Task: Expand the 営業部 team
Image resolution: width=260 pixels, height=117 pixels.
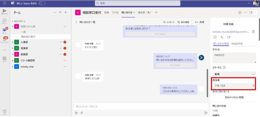Action: tap(13, 48)
